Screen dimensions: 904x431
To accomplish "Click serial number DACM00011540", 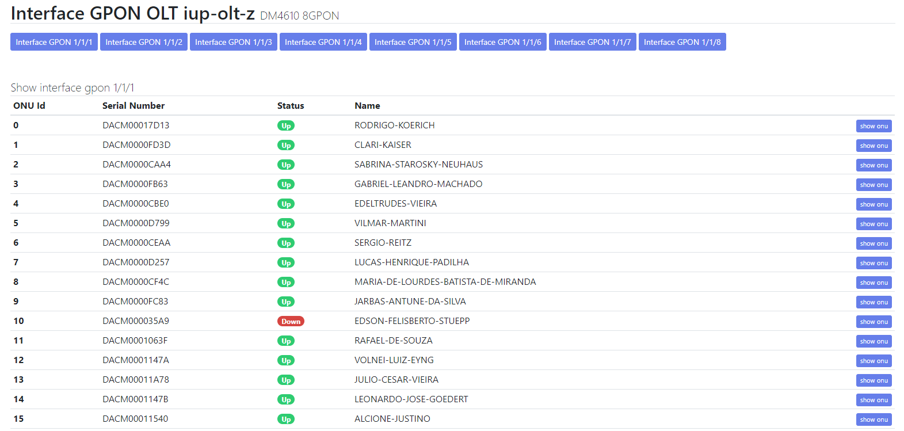I will tap(135, 419).
